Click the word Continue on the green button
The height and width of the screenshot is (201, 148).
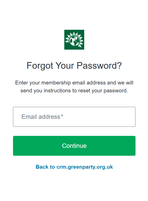tap(74, 146)
